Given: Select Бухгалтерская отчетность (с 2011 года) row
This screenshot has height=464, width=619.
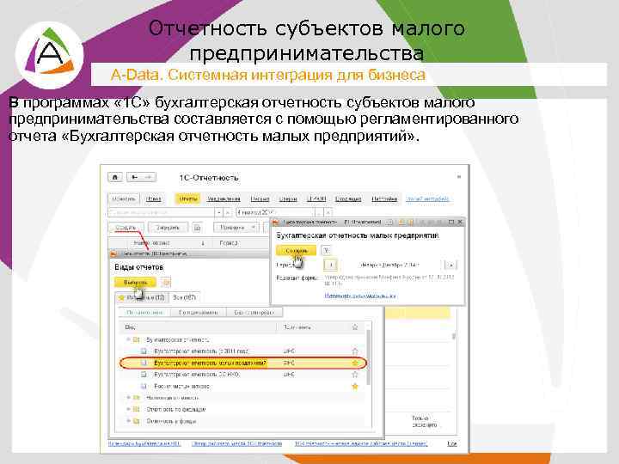Looking at the screenshot, I should click(241, 351).
